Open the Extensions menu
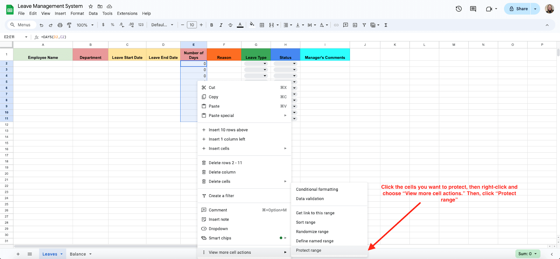The image size is (560, 259). [x=127, y=13]
